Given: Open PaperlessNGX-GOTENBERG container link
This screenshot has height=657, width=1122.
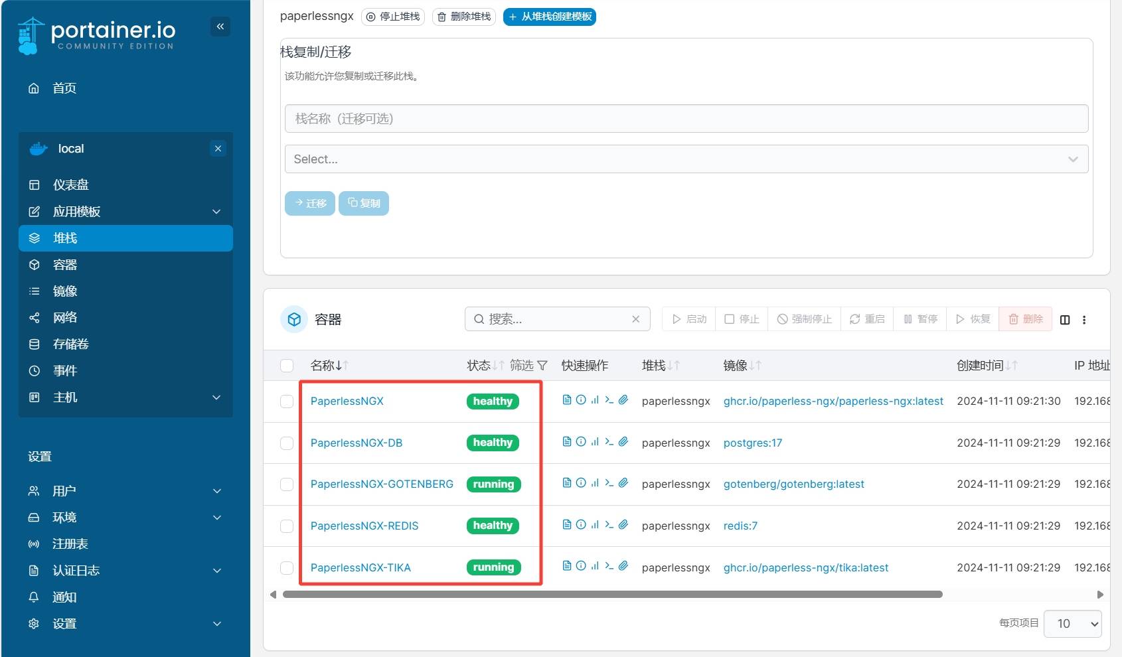Looking at the screenshot, I should pos(382,484).
